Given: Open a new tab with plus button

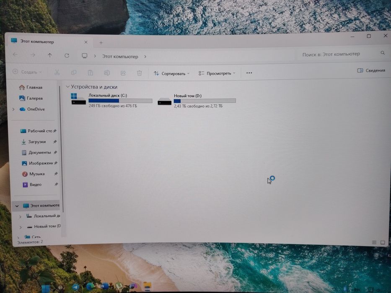Looking at the screenshot, I should click(101, 43).
